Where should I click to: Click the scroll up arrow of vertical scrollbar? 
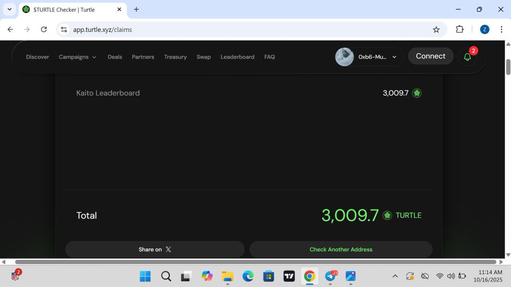pos(508,44)
